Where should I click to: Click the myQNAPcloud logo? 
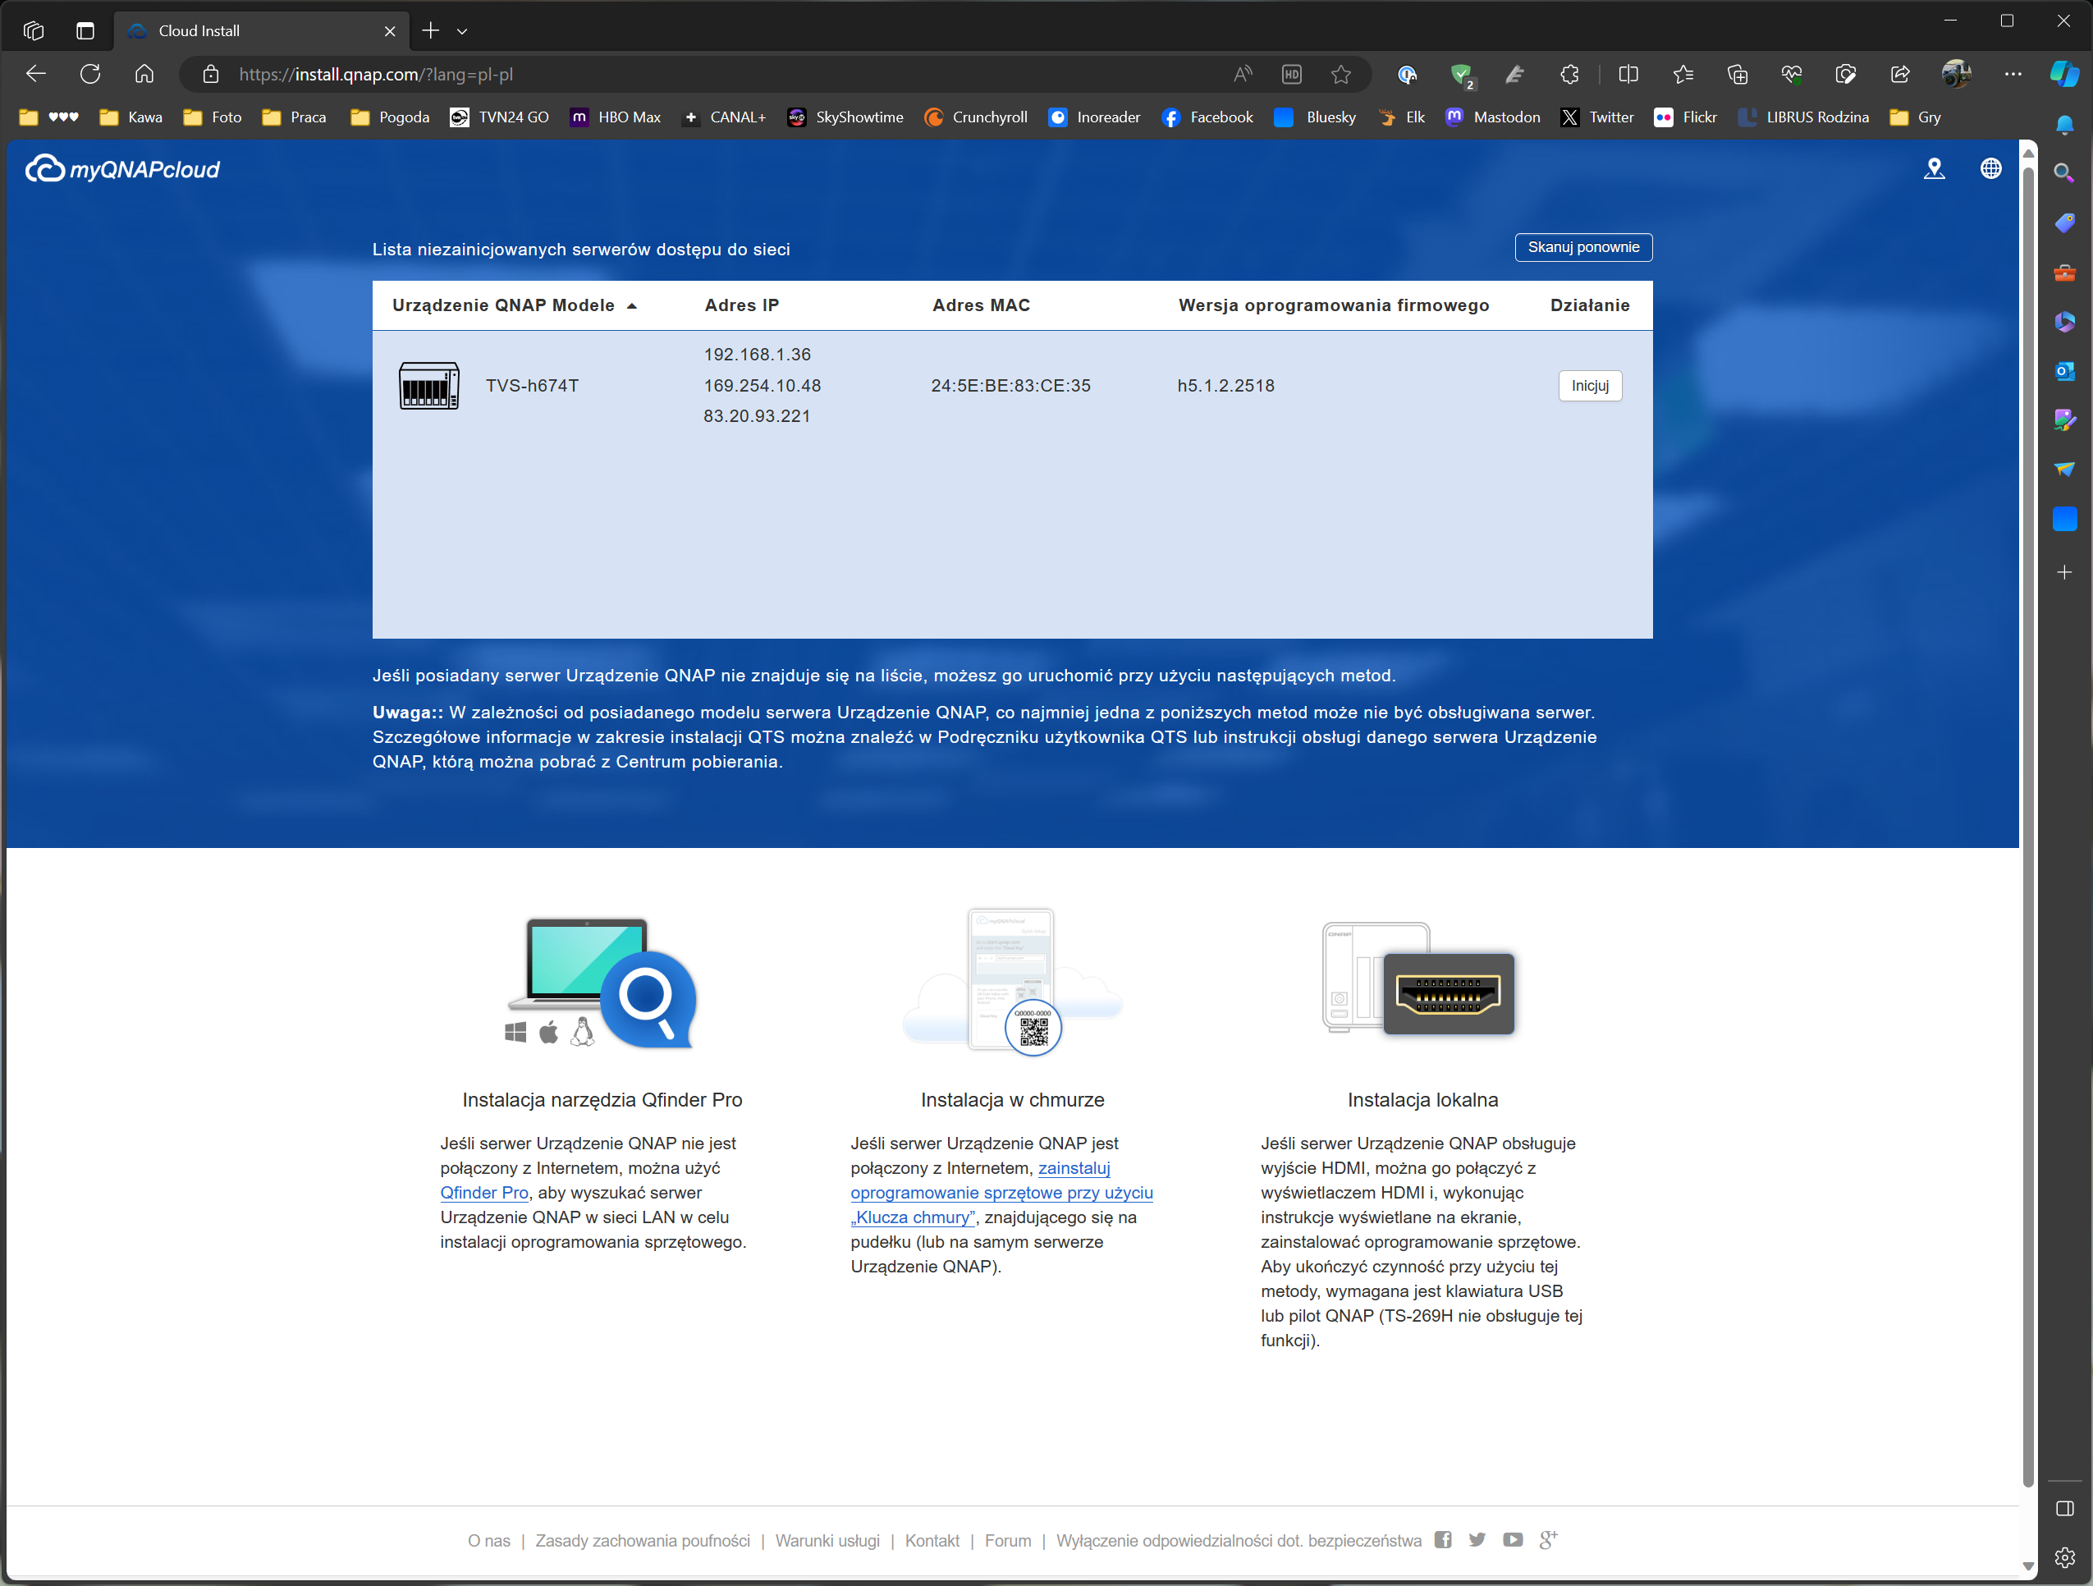(x=122, y=169)
